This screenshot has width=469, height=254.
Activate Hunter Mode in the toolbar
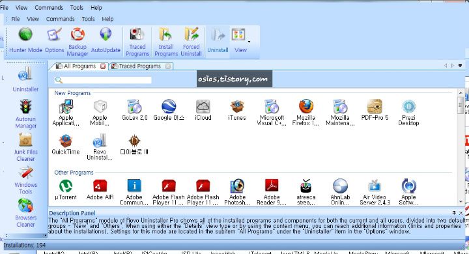point(25,40)
